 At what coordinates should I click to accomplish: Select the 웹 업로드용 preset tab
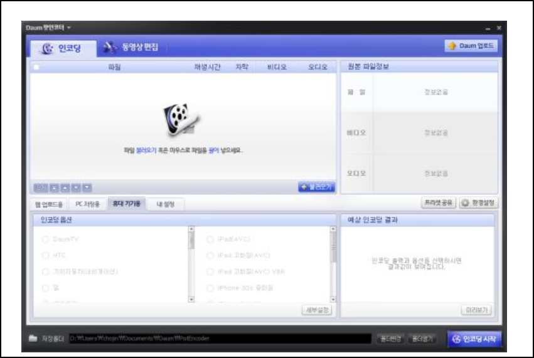tap(49, 204)
